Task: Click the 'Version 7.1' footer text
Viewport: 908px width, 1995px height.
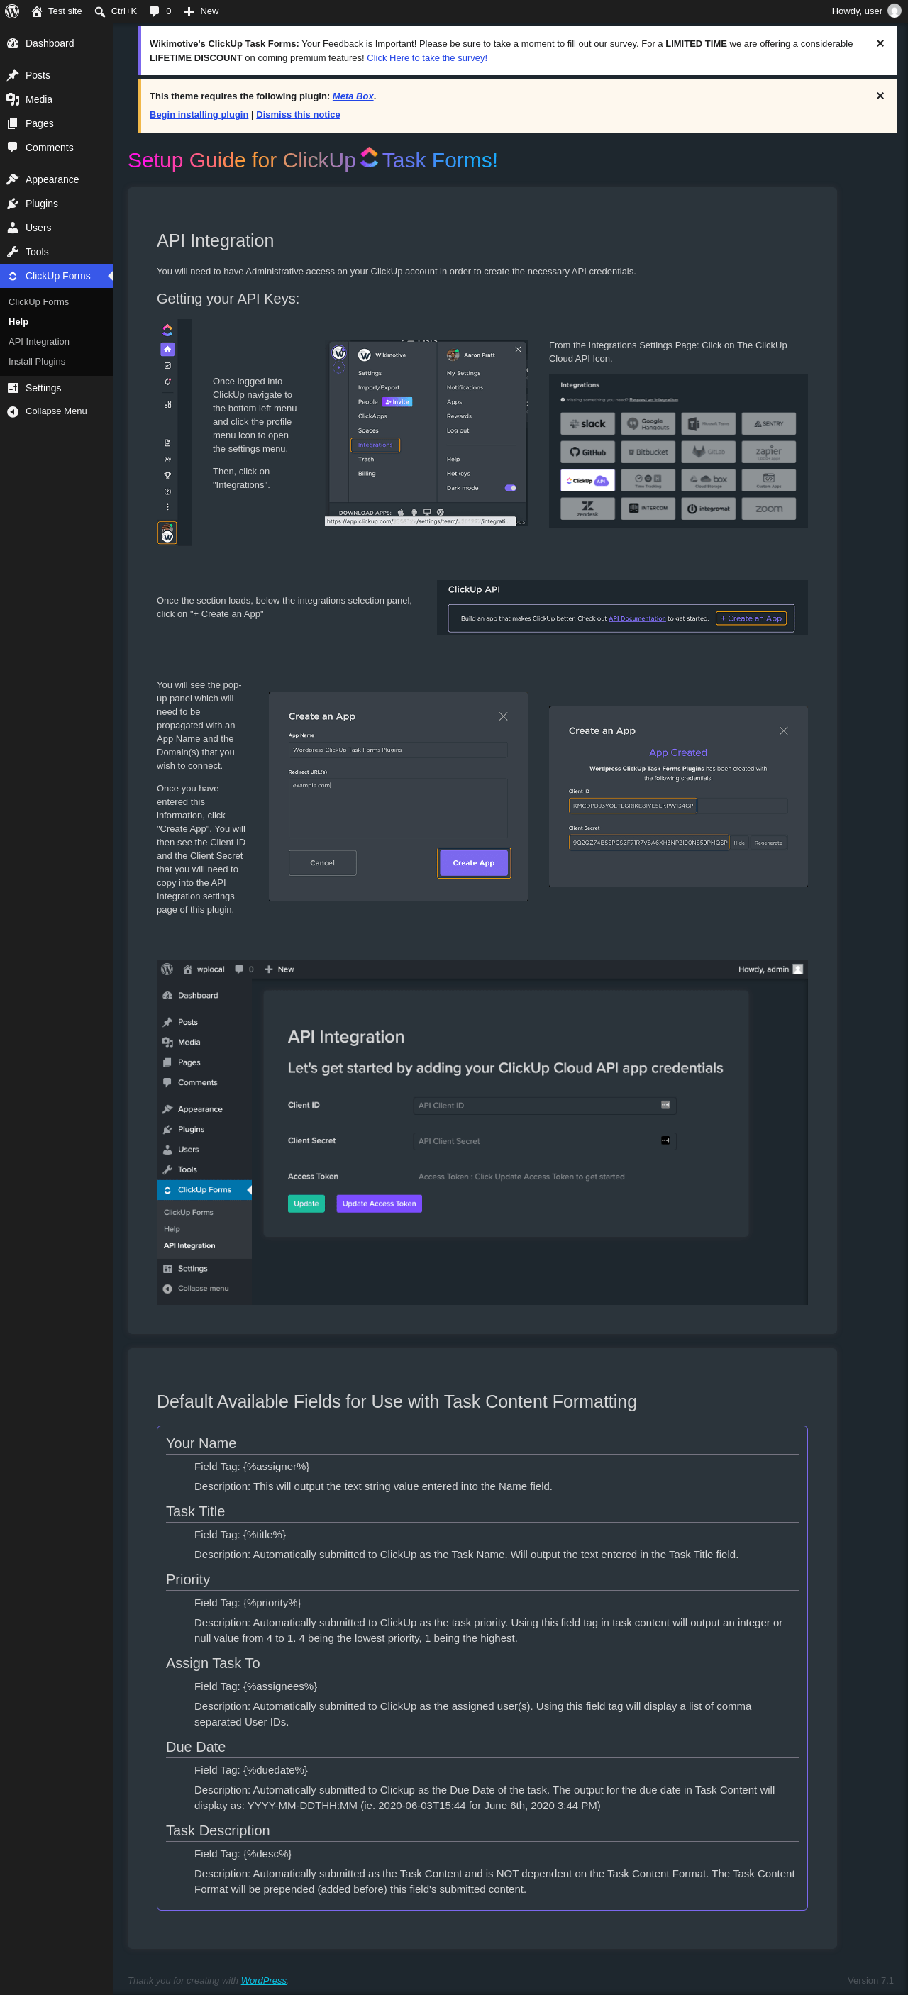Action: pyautogui.click(x=870, y=1980)
